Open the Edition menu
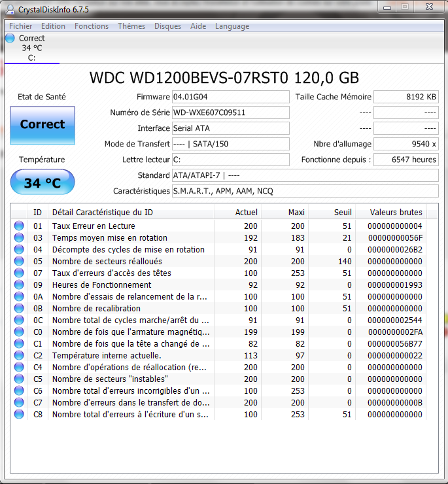Viewport: 448px width, 484px height. pyautogui.click(x=53, y=26)
